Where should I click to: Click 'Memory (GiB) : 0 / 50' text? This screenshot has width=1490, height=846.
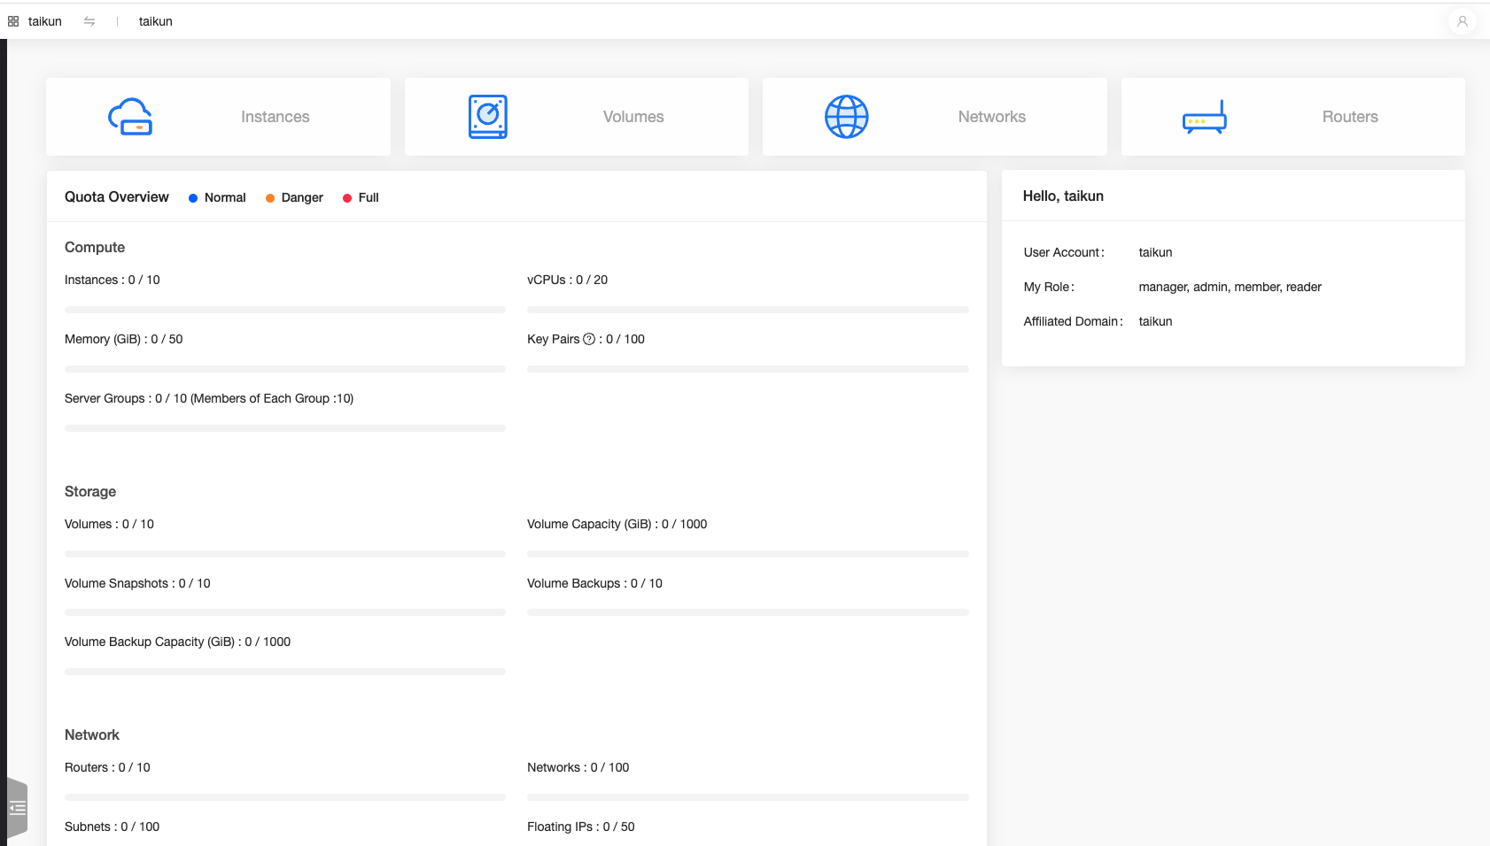(124, 339)
